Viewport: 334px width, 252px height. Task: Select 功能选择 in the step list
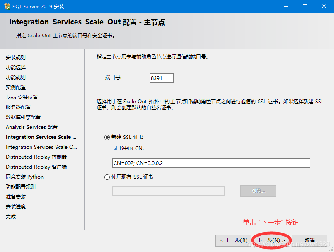click(16, 67)
